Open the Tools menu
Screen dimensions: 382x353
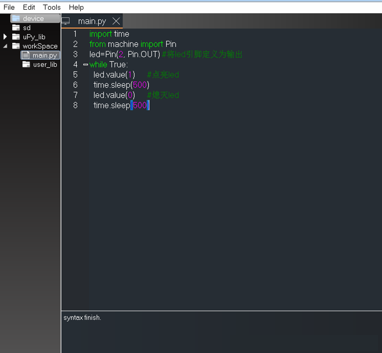(52, 7)
